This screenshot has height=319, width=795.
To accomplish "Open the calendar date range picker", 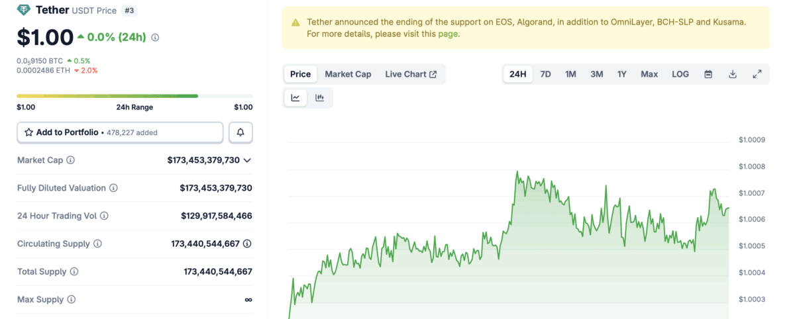I will (x=708, y=74).
